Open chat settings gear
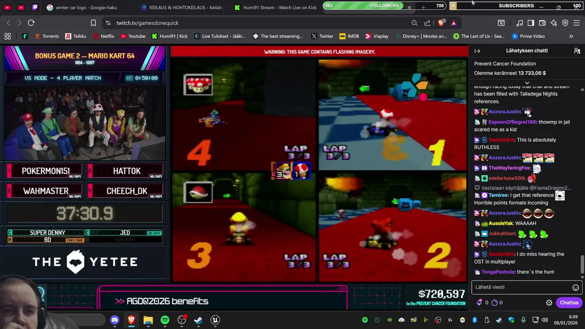 tap(549, 302)
